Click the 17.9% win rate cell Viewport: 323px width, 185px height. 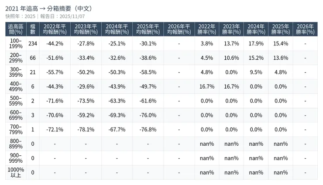[256, 44]
